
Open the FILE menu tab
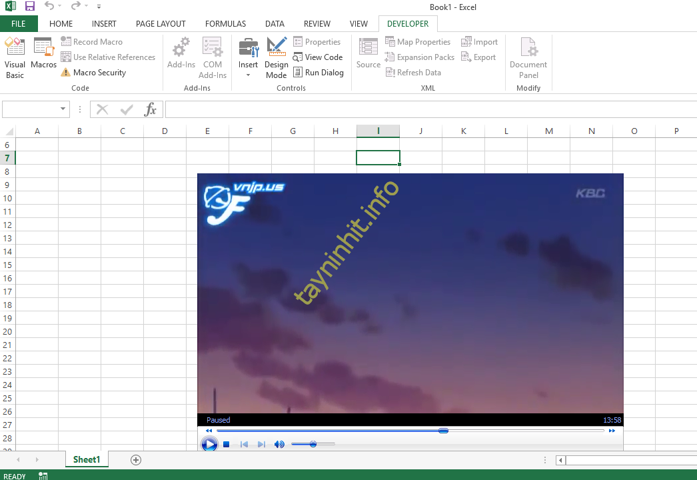click(19, 24)
